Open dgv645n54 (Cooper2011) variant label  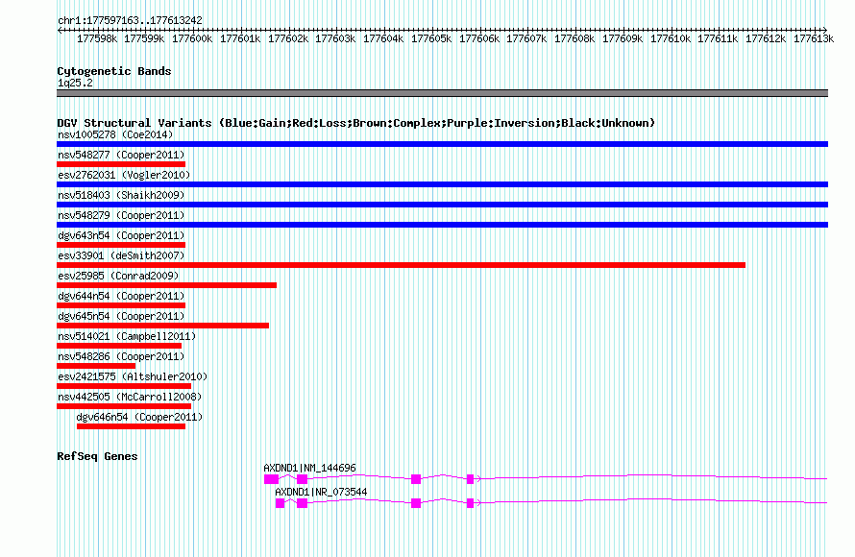[121, 316]
